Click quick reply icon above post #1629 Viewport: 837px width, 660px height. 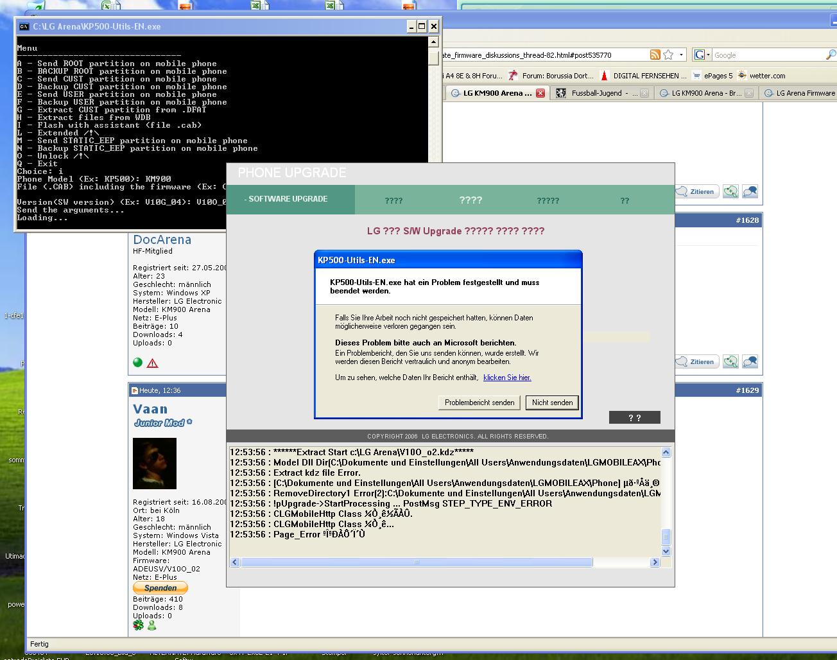pos(750,361)
